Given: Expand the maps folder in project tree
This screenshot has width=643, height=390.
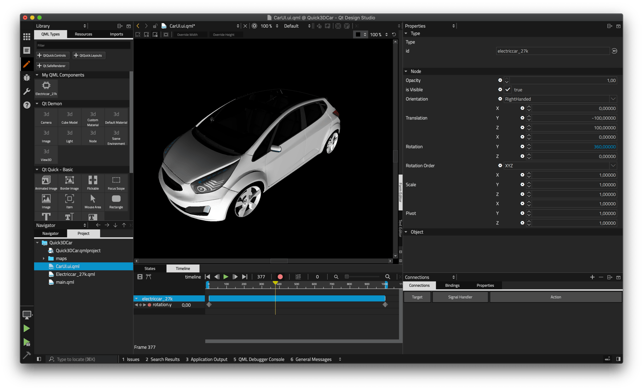Looking at the screenshot, I should click(44, 259).
